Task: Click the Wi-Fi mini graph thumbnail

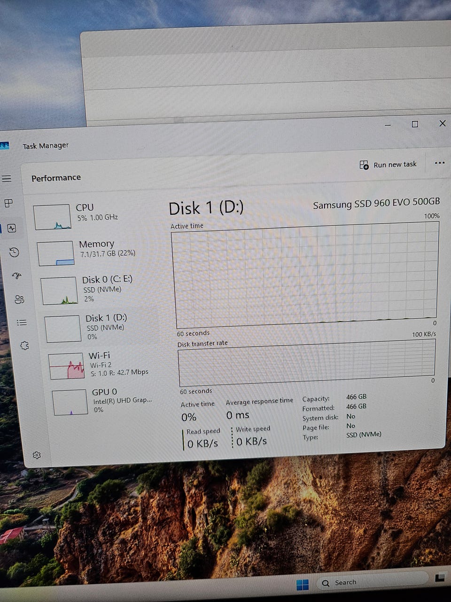Action: (x=67, y=366)
